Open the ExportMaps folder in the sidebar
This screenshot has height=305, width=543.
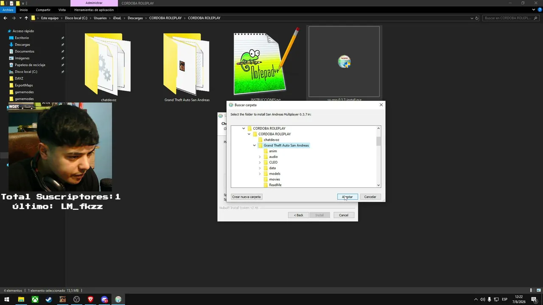point(24,85)
